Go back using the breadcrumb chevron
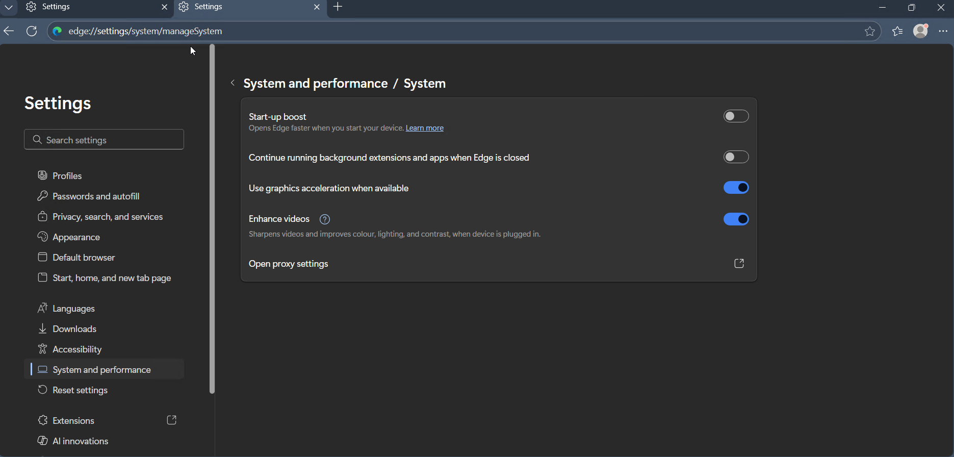954x457 pixels. pyautogui.click(x=233, y=83)
